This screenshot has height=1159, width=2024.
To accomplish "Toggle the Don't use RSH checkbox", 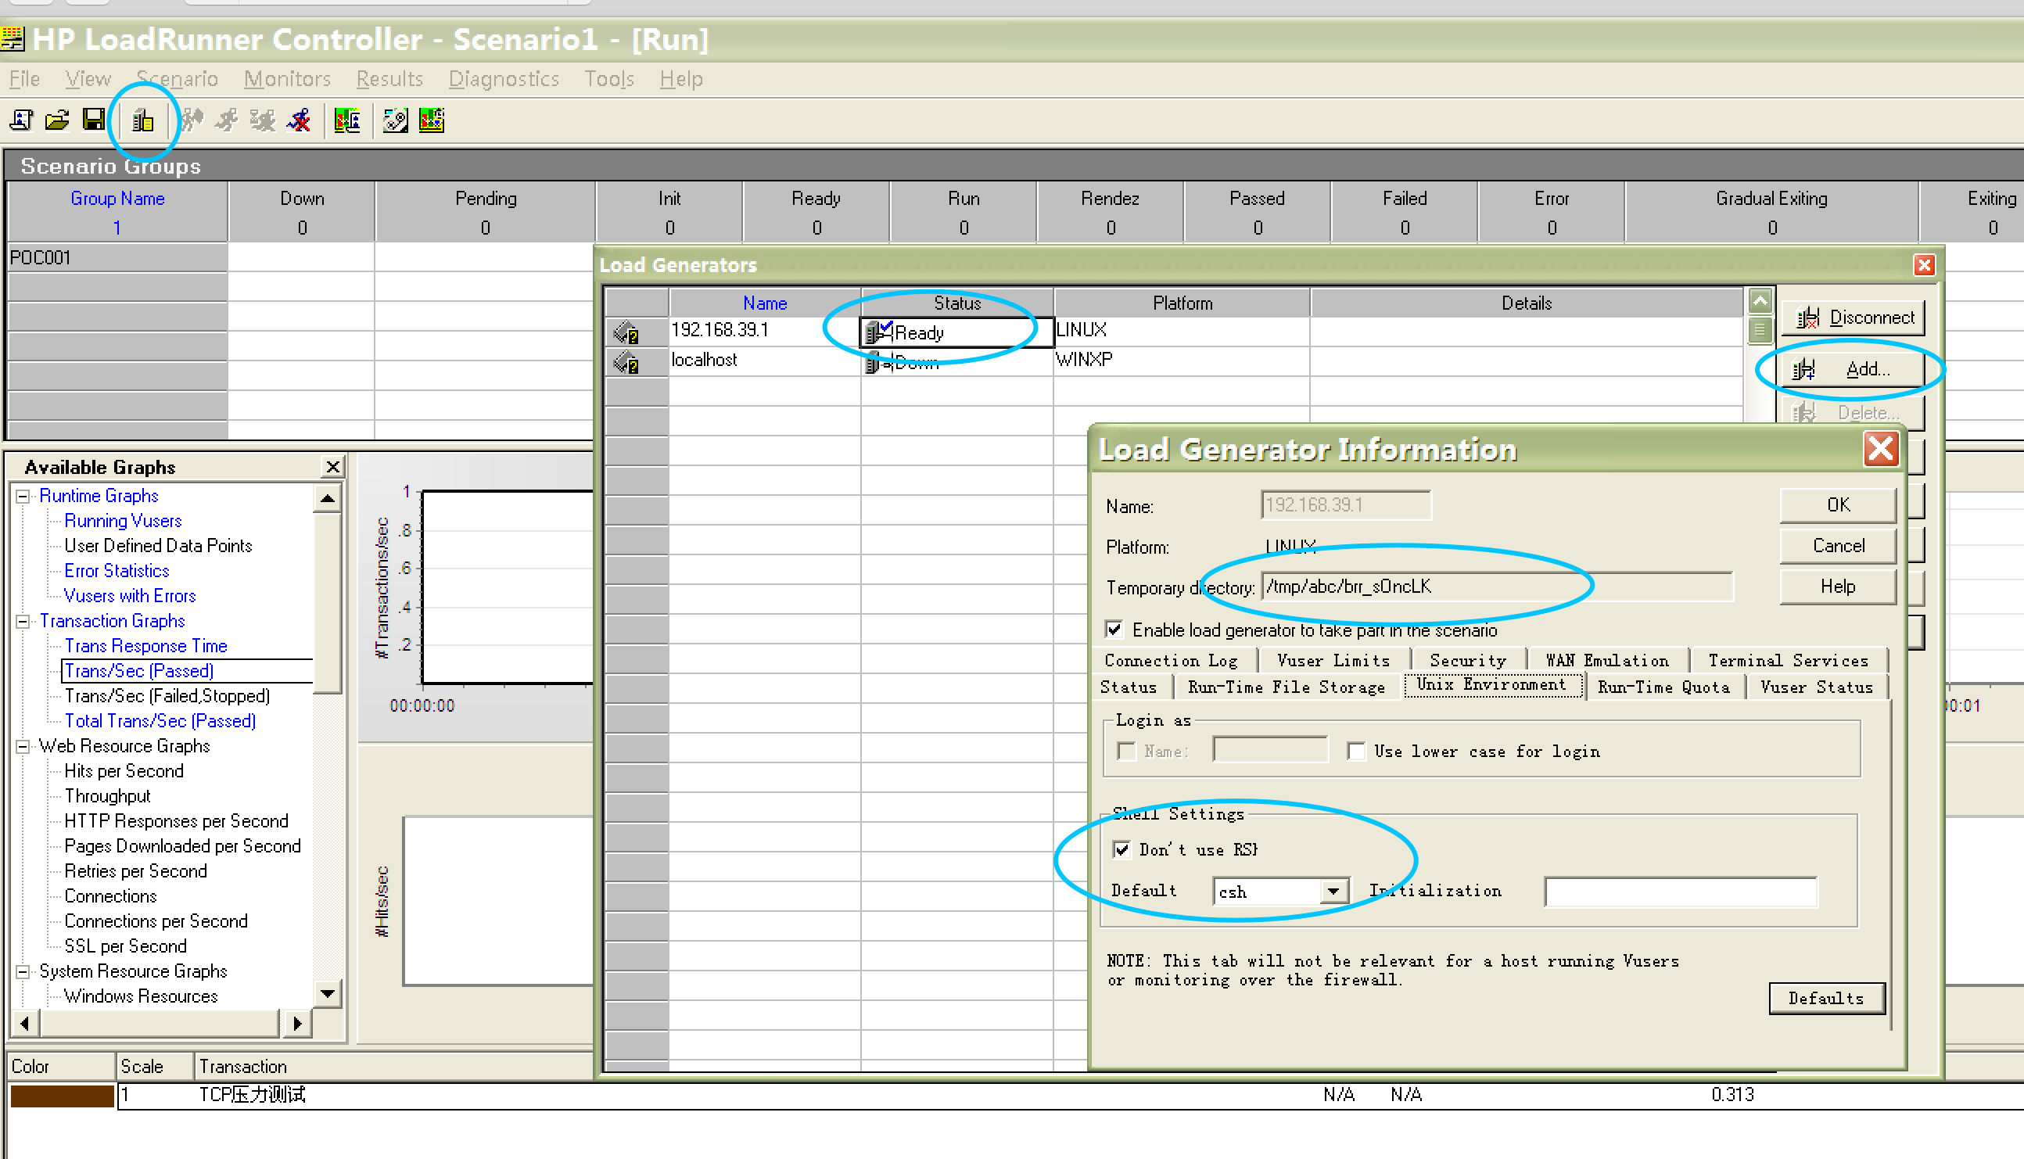I will pyautogui.click(x=1122, y=849).
